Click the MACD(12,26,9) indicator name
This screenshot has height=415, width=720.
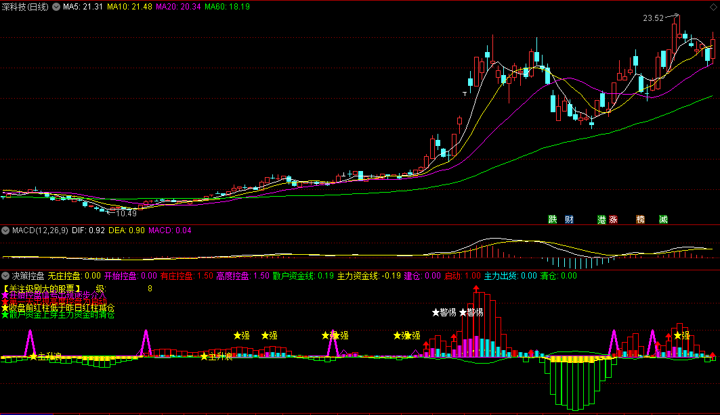pyautogui.click(x=40, y=230)
